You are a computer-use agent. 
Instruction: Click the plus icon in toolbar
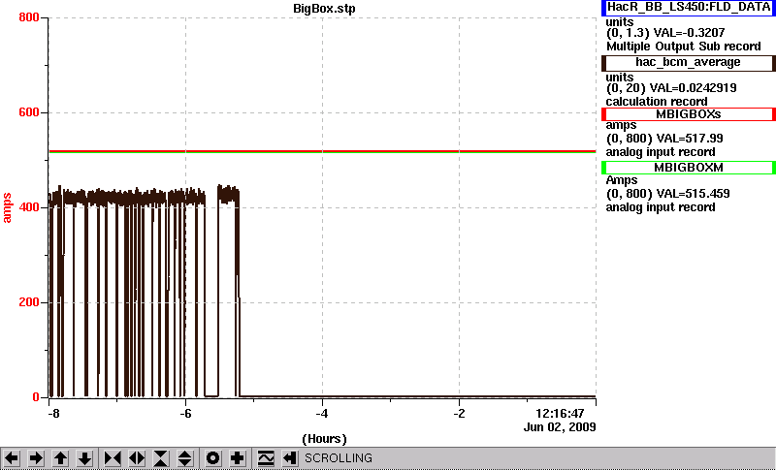click(237, 458)
